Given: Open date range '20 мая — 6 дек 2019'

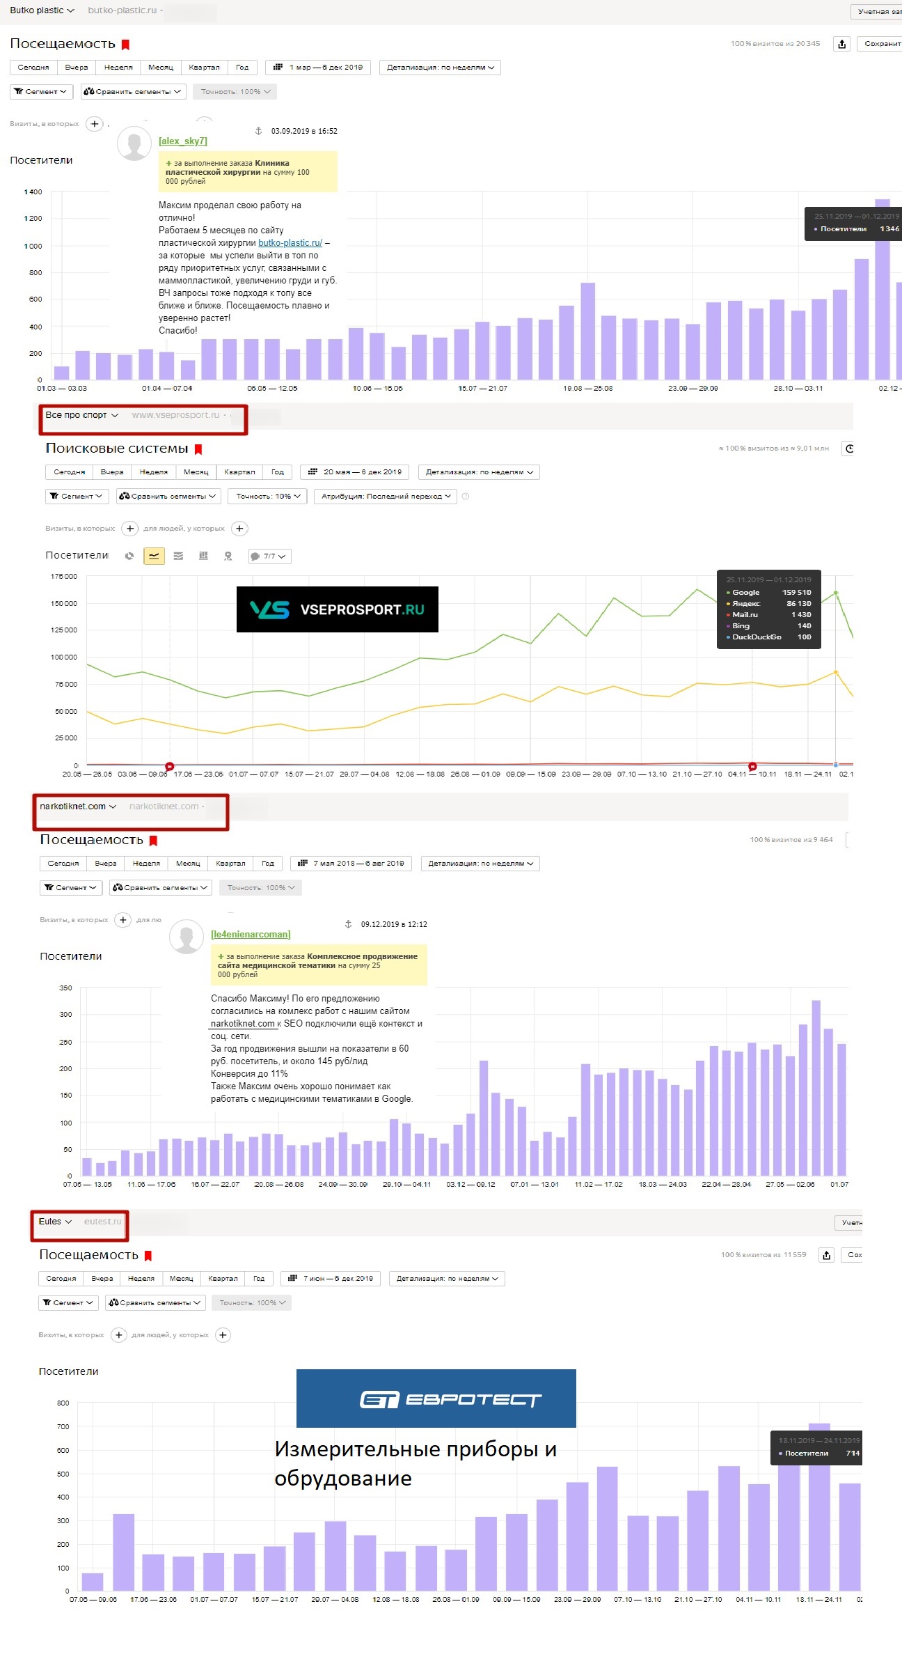Looking at the screenshot, I should (x=355, y=472).
